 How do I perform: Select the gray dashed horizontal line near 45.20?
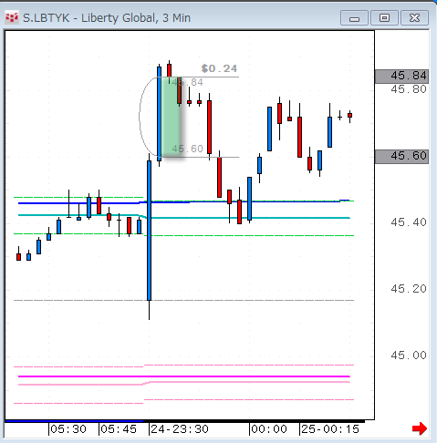click(x=184, y=300)
